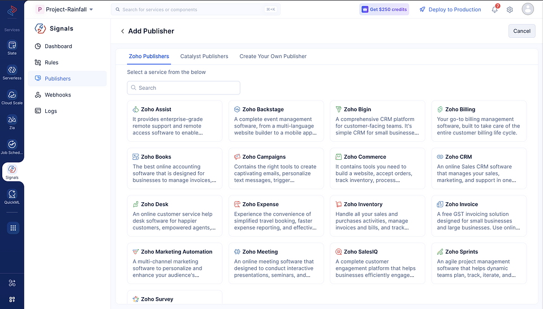Click the Zoho Meeting description text
The width and height of the screenshot is (543, 309).
click(274, 268)
